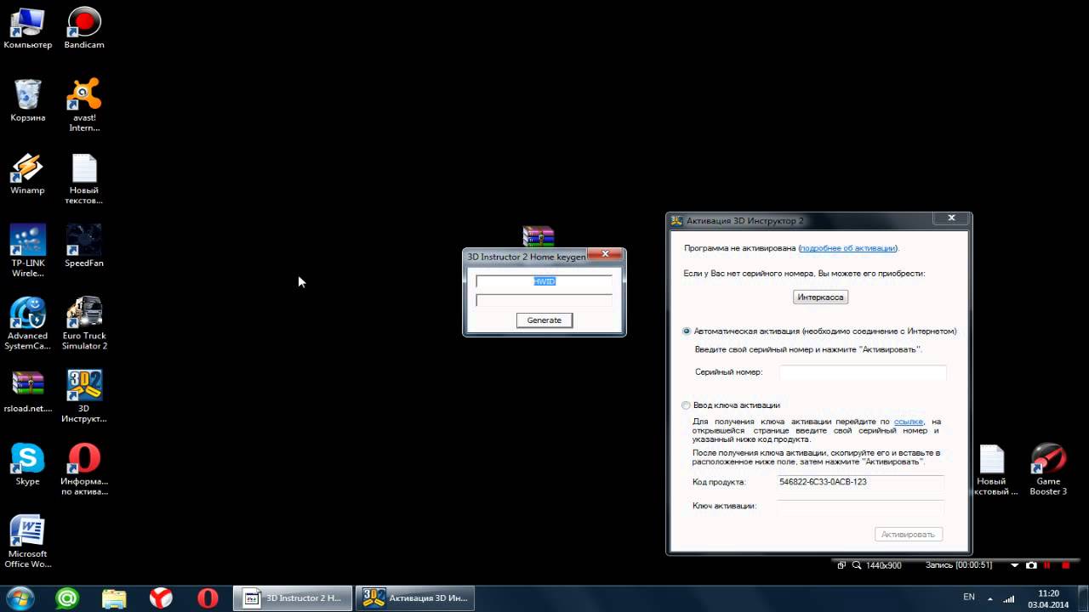Open the Компьютер desktop icon

pyautogui.click(x=27, y=27)
